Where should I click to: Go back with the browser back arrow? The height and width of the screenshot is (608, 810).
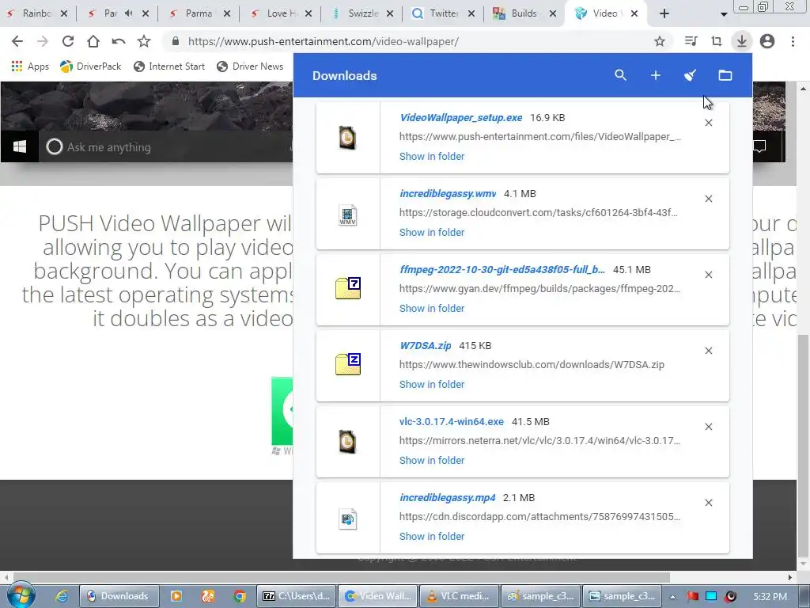17,41
